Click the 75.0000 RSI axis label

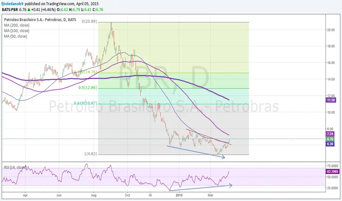click(332, 166)
